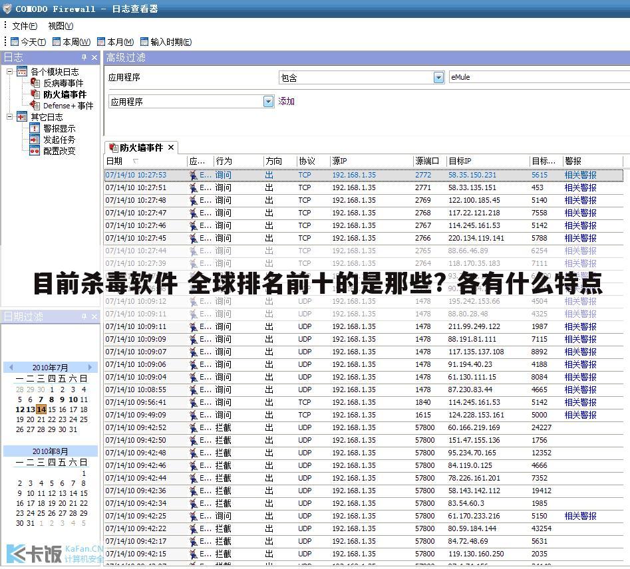Open 相关警报 link for 09:42:25 row
The height and width of the screenshot is (569, 630).
[580, 516]
